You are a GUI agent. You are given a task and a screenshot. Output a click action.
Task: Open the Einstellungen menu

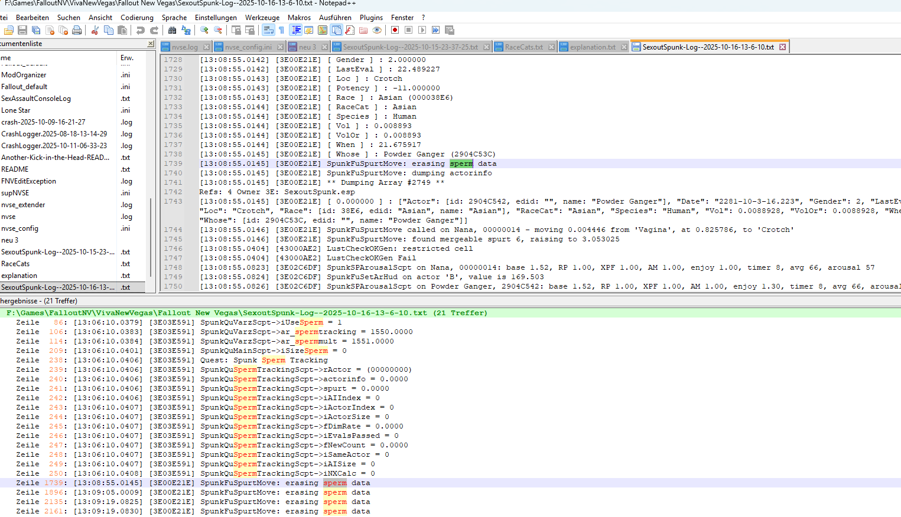click(x=216, y=18)
